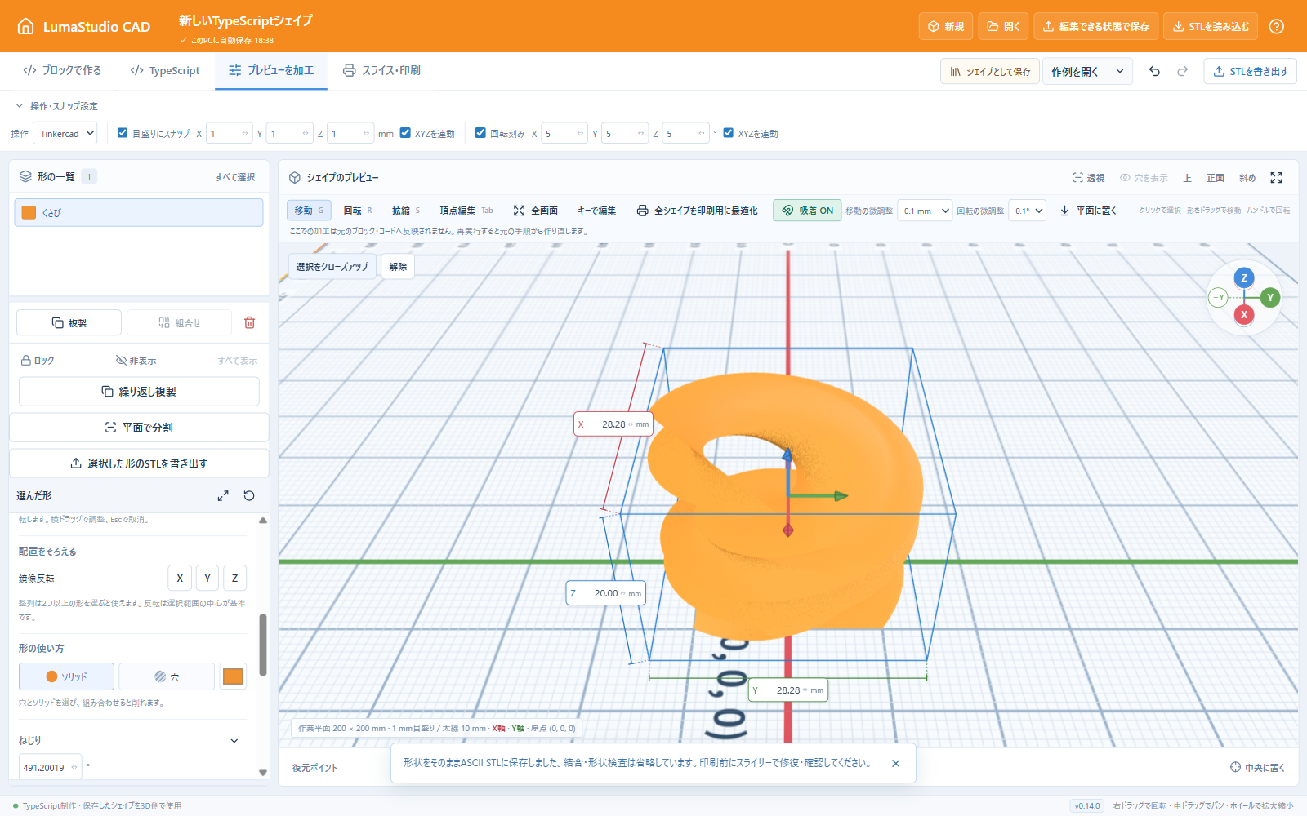
Task: Toggle XYZを連動 checkbox for rotation
Action: [x=729, y=133]
